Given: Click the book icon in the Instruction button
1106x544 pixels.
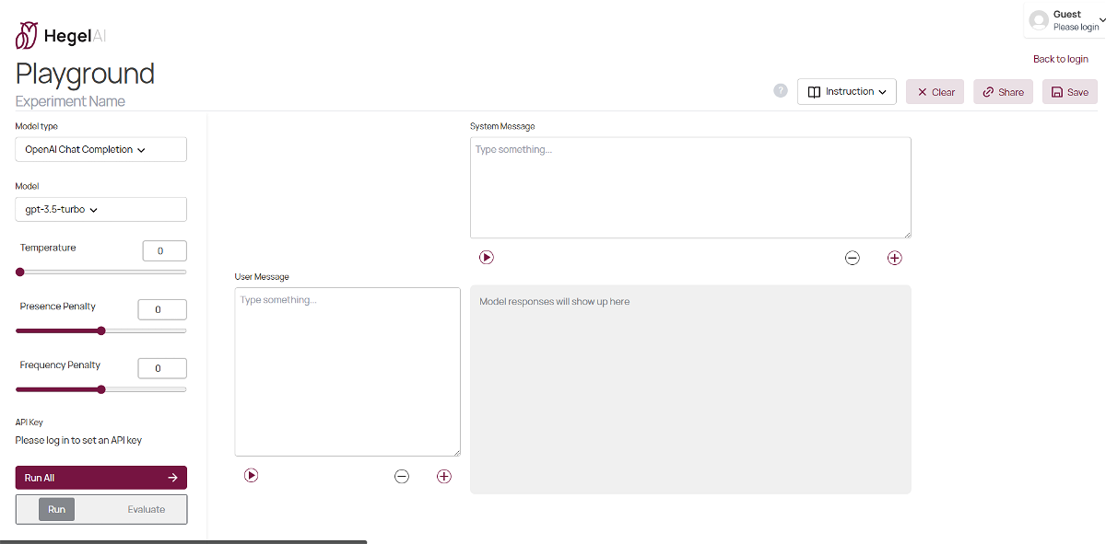Looking at the screenshot, I should pos(814,92).
